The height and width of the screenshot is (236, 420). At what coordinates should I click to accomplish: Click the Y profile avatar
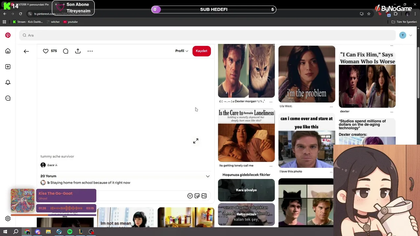[403, 35]
